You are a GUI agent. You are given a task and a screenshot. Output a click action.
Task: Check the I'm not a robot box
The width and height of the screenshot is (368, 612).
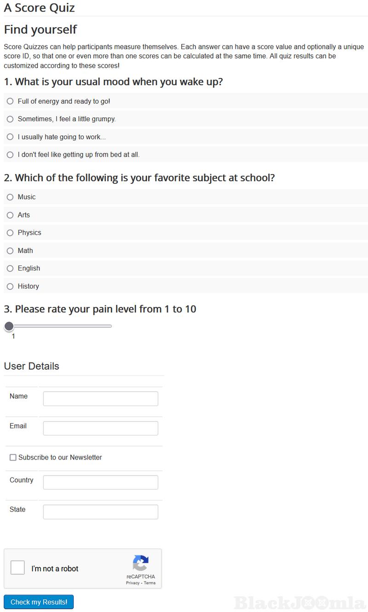17,568
